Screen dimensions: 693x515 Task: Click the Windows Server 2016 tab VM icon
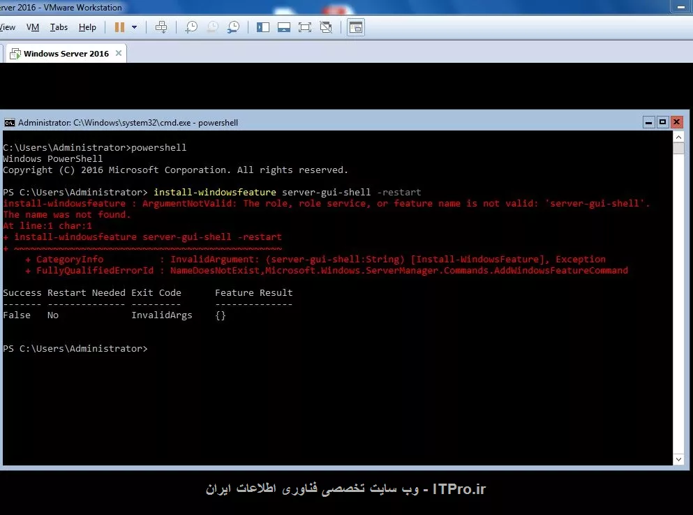click(x=15, y=54)
